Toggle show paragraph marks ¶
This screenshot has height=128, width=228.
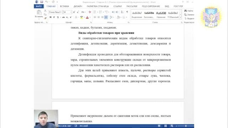(127, 12)
